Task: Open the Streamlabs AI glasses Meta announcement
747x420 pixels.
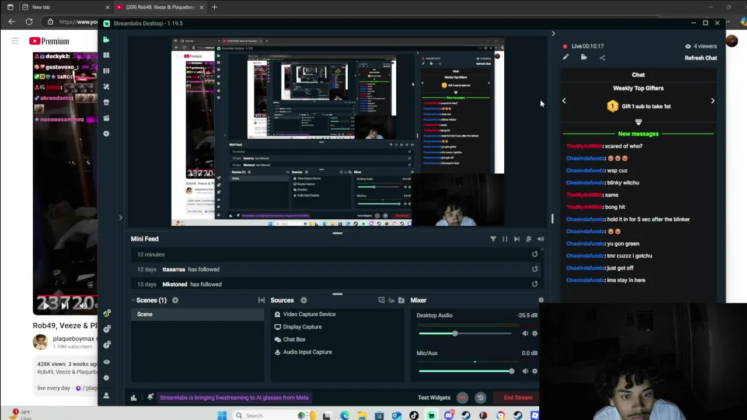Action: 234,398
